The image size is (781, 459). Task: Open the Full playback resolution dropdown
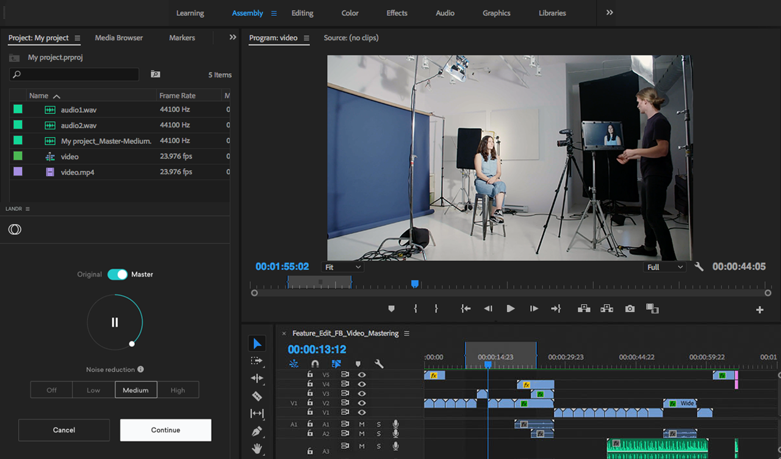pos(665,267)
